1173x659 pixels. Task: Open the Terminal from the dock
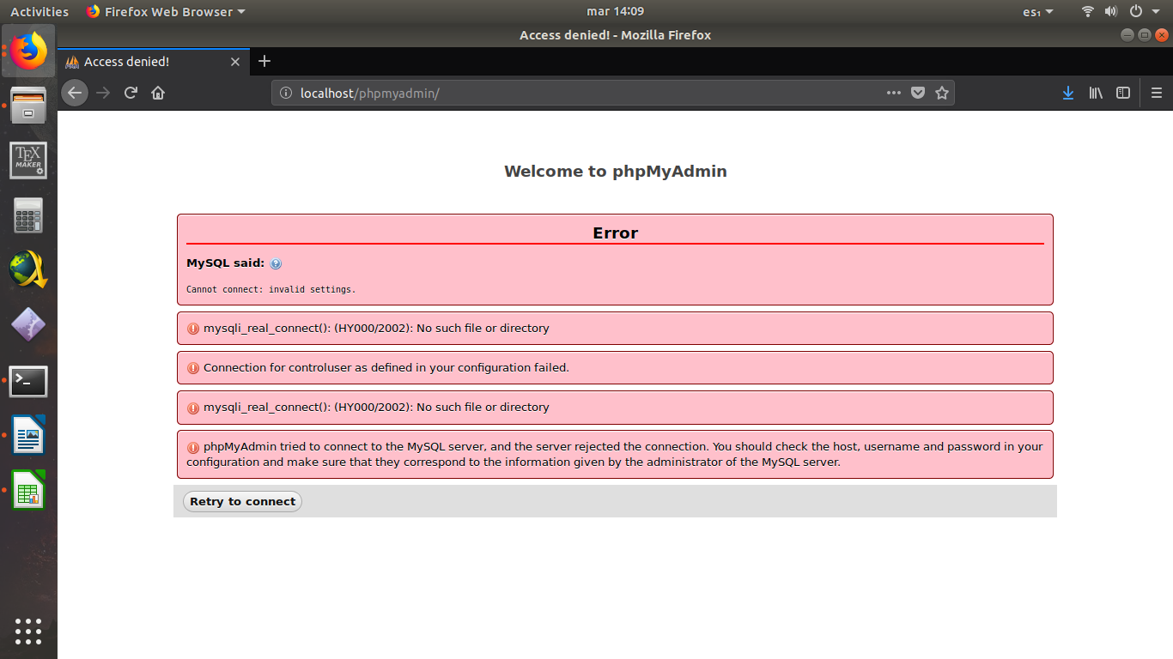point(28,381)
